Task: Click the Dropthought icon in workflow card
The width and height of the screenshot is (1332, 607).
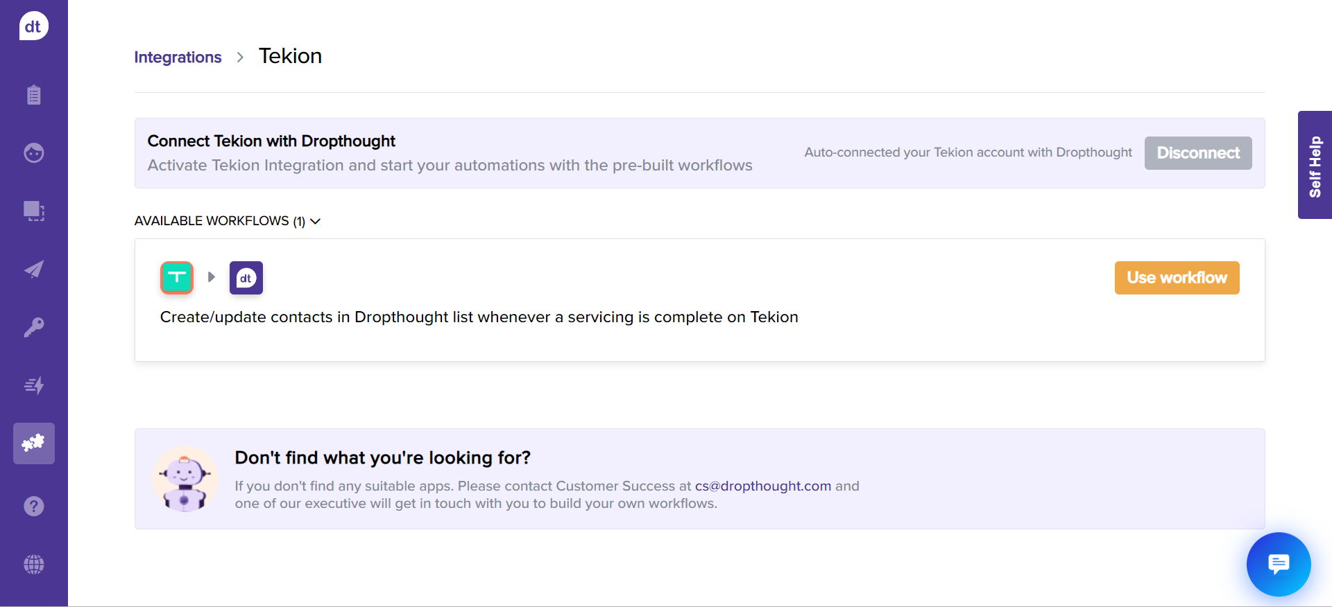Action: click(246, 278)
